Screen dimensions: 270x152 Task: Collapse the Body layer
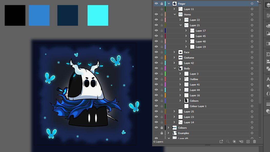(175, 68)
